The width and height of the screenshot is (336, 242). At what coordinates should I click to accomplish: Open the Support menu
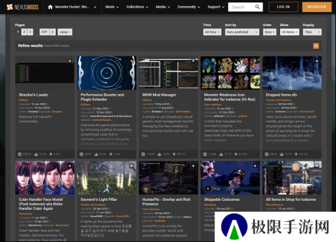pos(216,7)
